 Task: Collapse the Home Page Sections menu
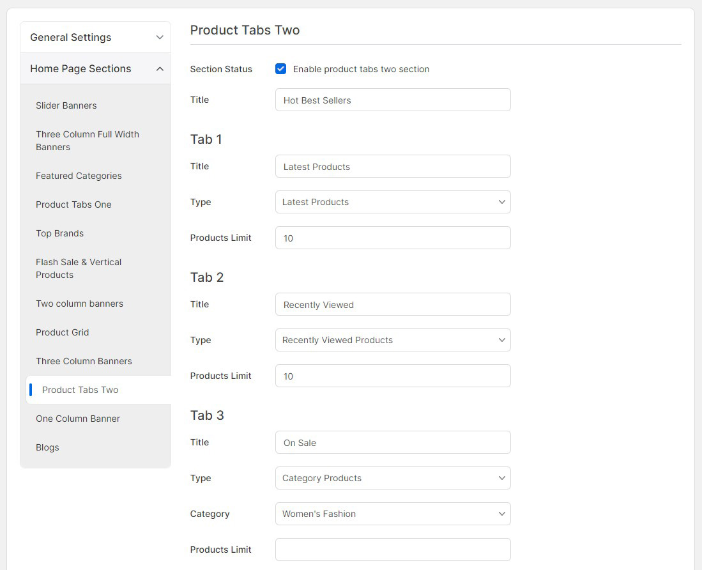pos(95,68)
